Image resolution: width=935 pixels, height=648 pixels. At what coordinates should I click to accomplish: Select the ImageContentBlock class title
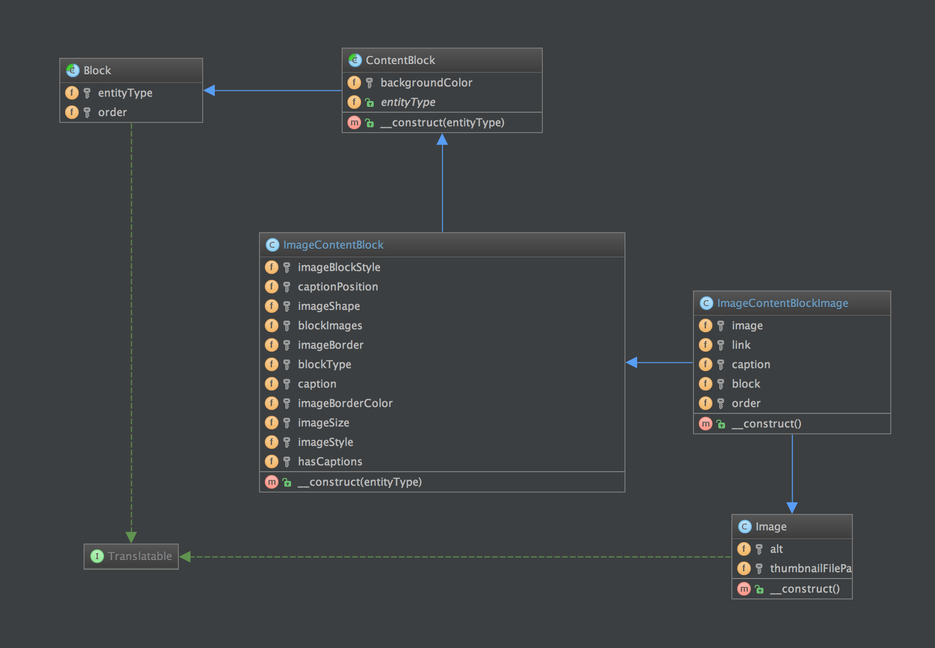333,245
